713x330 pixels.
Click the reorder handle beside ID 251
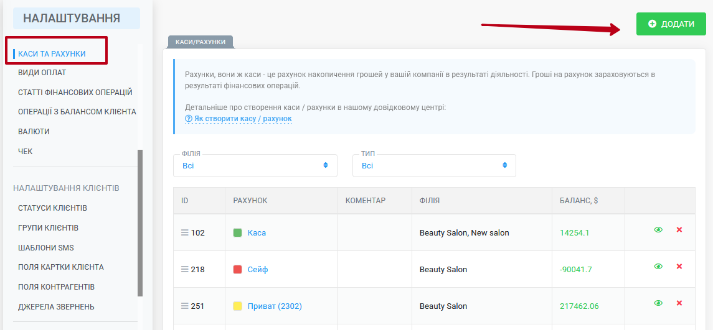pyautogui.click(x=184, y=306)
